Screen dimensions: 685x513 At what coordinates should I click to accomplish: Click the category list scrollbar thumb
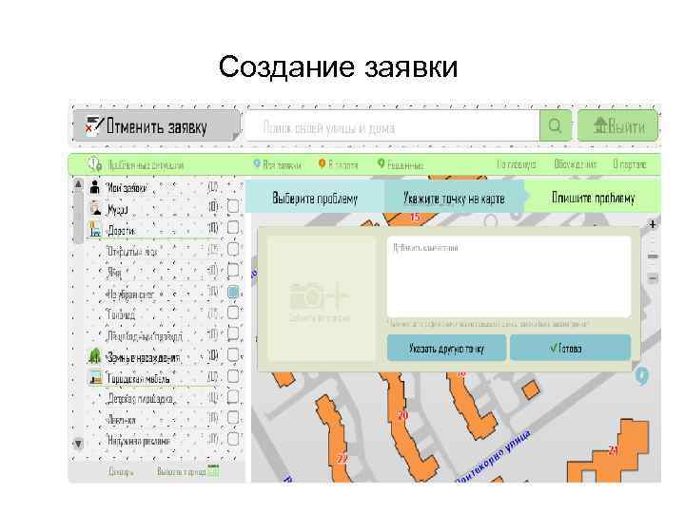click(x=78, y=217)
